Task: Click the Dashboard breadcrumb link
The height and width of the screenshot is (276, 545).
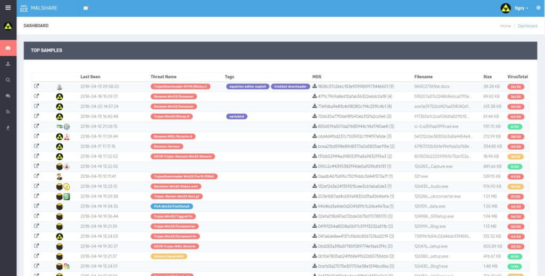Action: coord(527,26)
